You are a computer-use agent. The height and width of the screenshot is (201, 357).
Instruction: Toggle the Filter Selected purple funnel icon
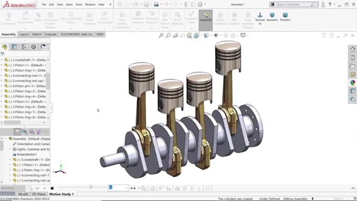point(39,132)
